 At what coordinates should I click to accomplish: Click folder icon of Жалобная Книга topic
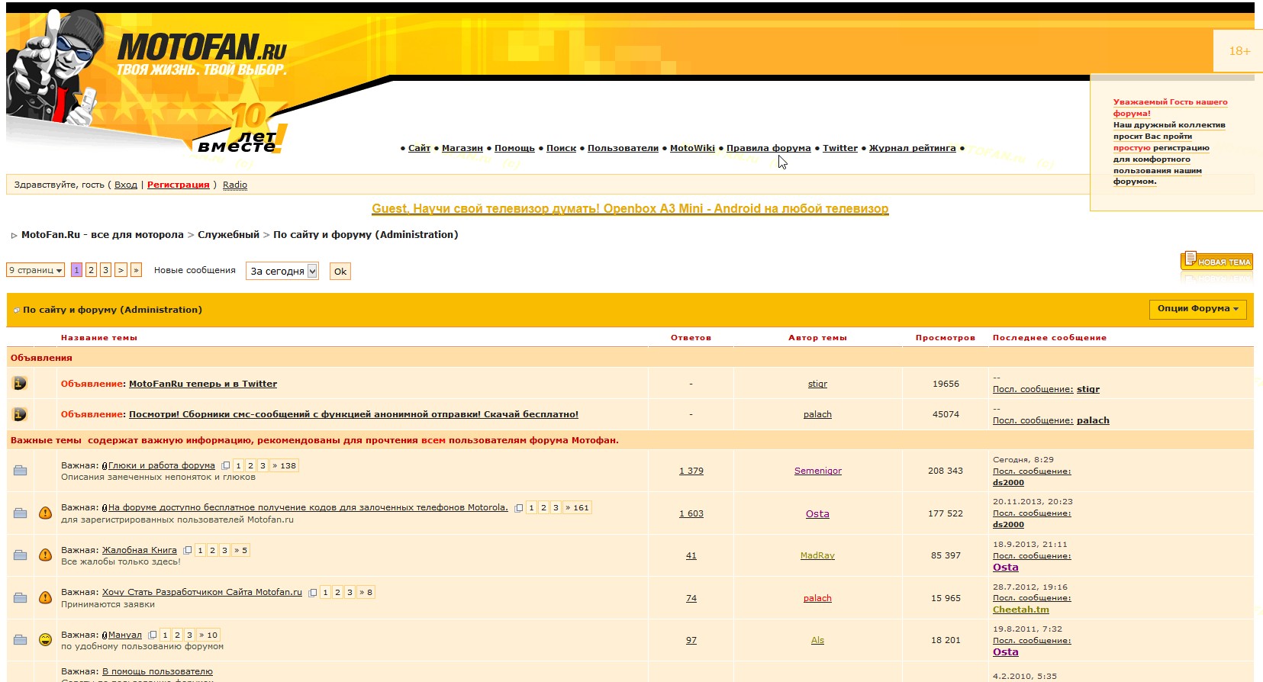click(21, 555)
